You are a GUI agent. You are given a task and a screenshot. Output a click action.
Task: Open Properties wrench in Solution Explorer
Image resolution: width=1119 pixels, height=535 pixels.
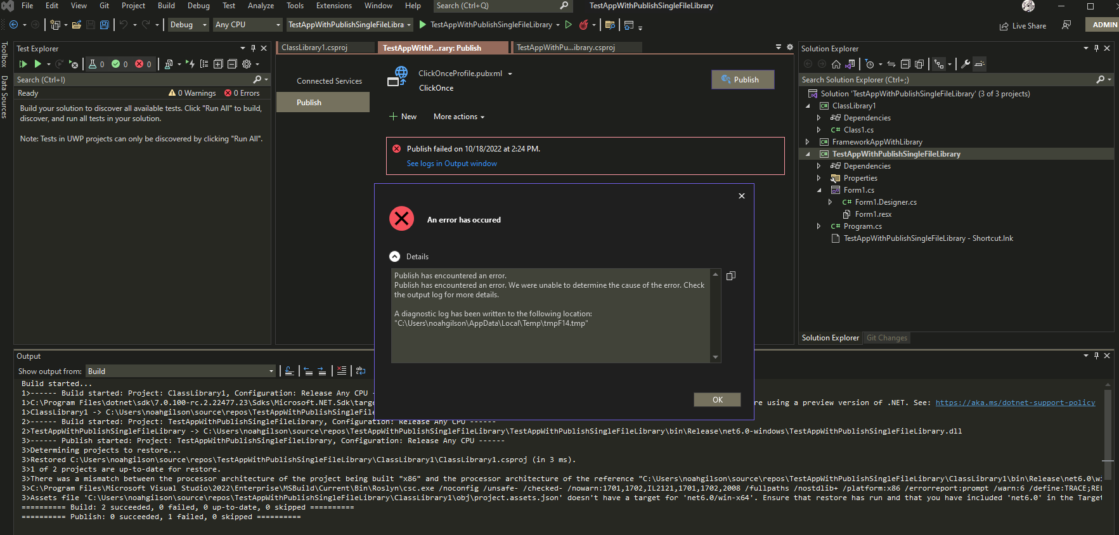point(966,64)
